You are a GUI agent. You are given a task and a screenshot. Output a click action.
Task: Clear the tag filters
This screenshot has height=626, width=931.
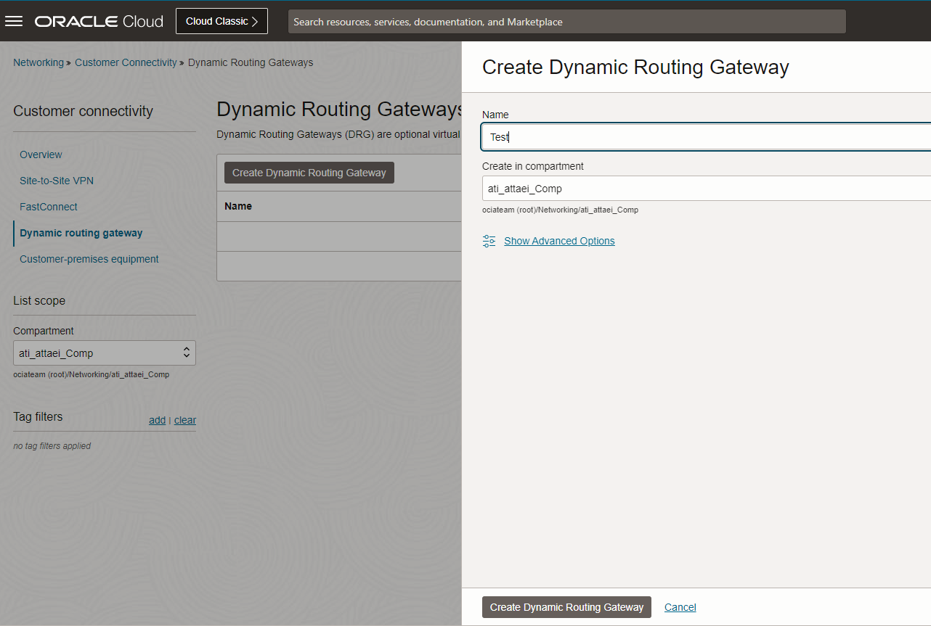(x=185, y=420)
